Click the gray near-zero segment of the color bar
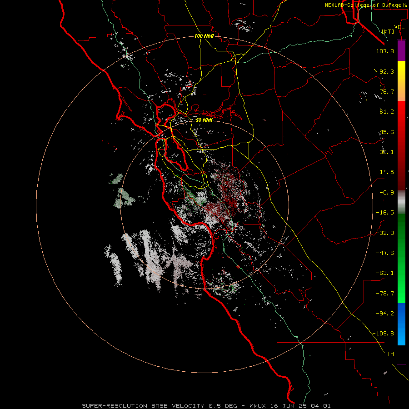The height and width of the screenshot is (409, 409). [x=401, y=202]
